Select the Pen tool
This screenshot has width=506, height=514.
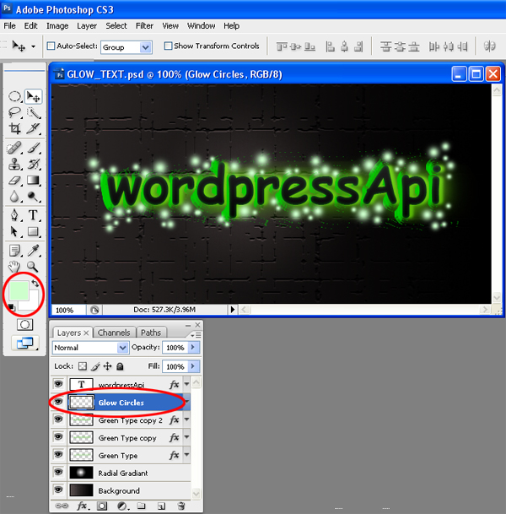(x=14, y=215)
